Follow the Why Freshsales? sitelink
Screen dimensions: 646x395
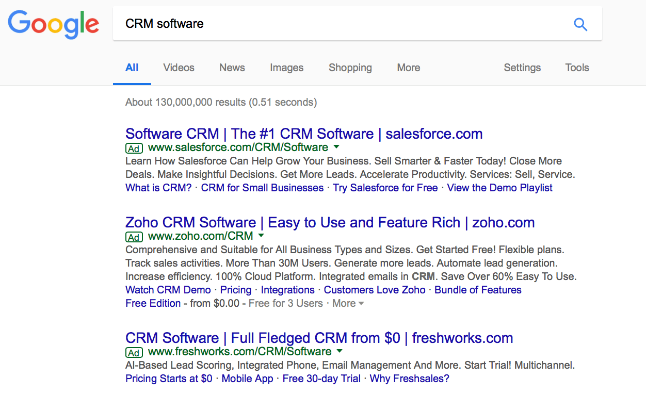pos(409,378)
